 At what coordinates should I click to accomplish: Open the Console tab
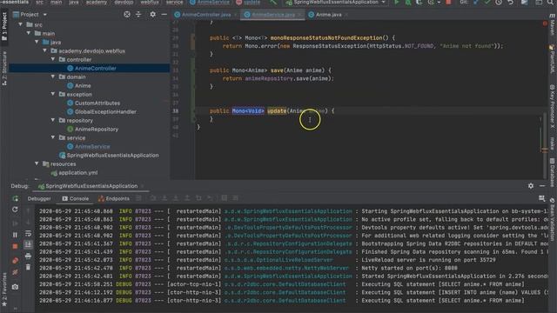76,198
